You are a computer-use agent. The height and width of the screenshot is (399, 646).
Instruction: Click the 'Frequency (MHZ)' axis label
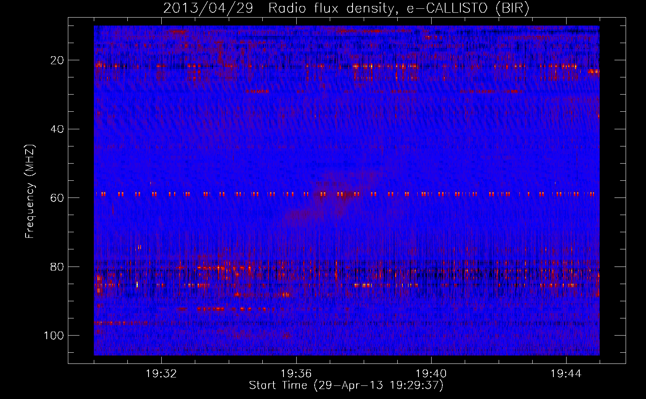[x=30, y=192]
